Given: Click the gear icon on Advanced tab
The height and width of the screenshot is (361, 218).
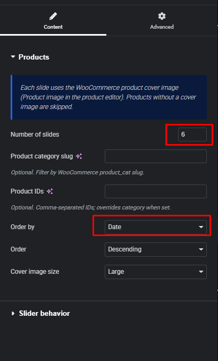Looking at the screenshot, I should (162, 16).
